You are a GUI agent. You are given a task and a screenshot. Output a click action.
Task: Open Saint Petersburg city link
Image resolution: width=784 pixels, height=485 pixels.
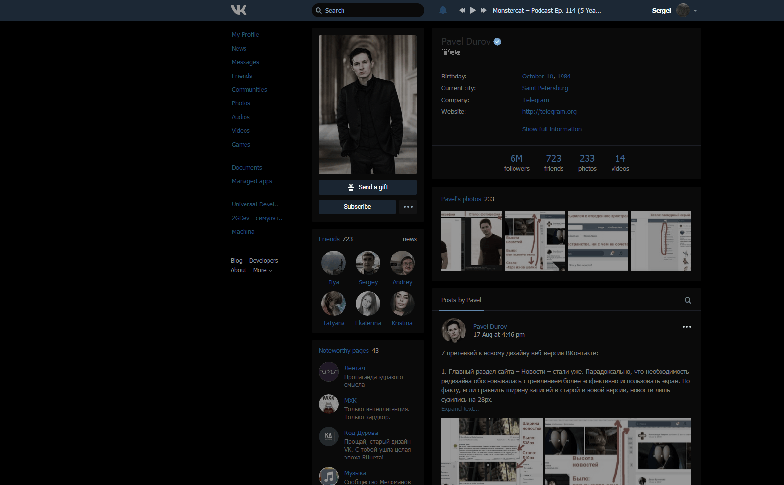pyautogui.click(x=545, y=88)
